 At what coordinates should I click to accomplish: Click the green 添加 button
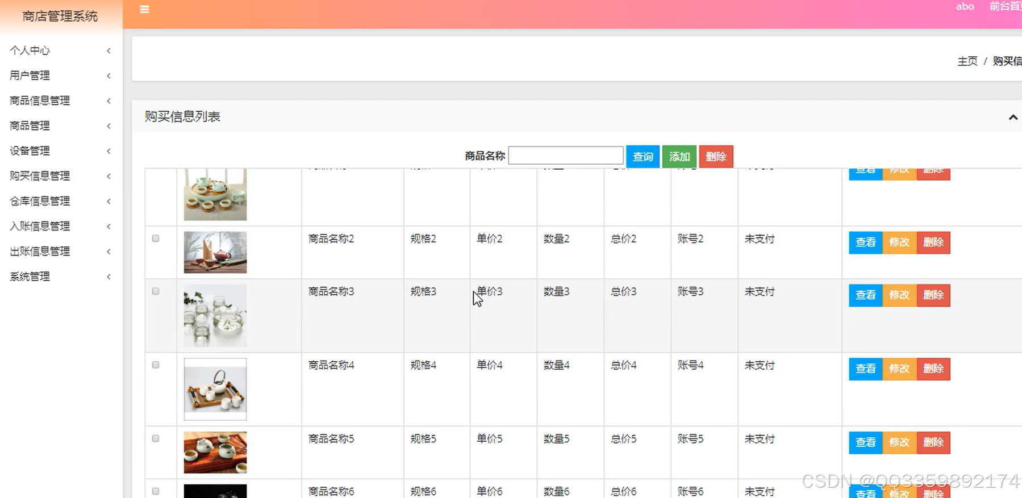[679, 157]
